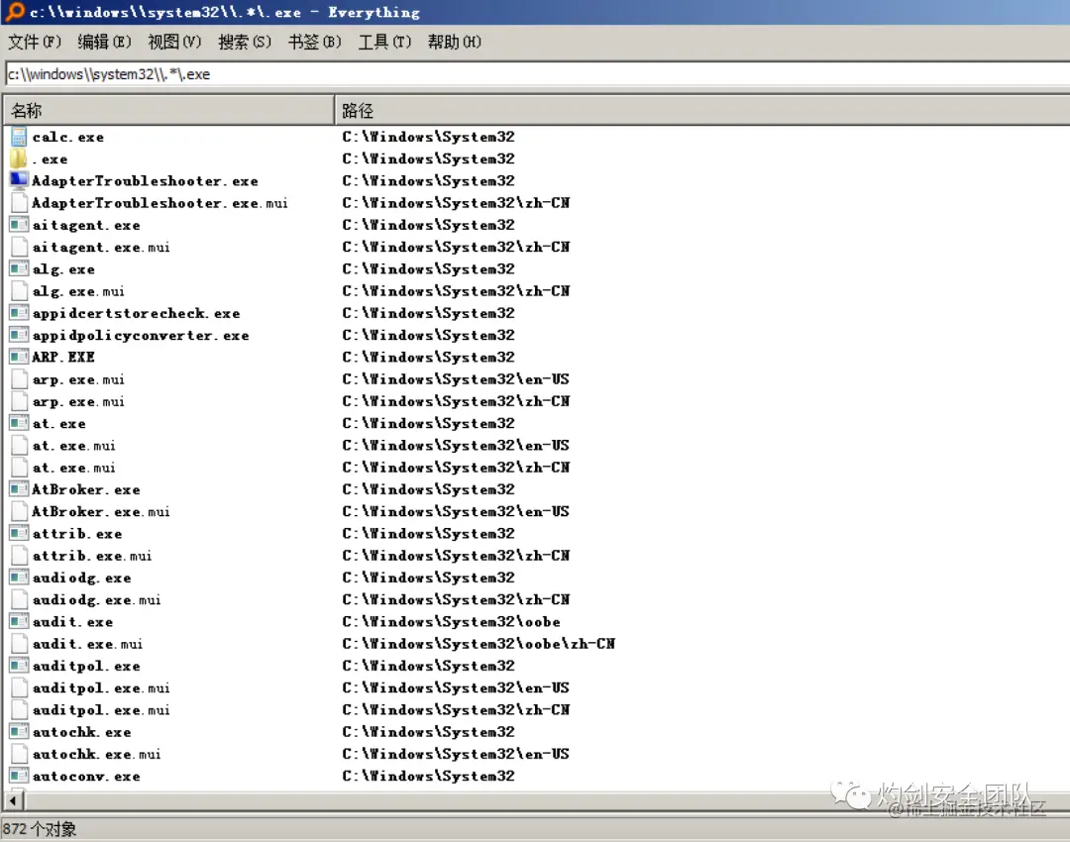Click the autochk.exe application icon
The width and height of the screenshot is (1070, 842).
[19, 732]
